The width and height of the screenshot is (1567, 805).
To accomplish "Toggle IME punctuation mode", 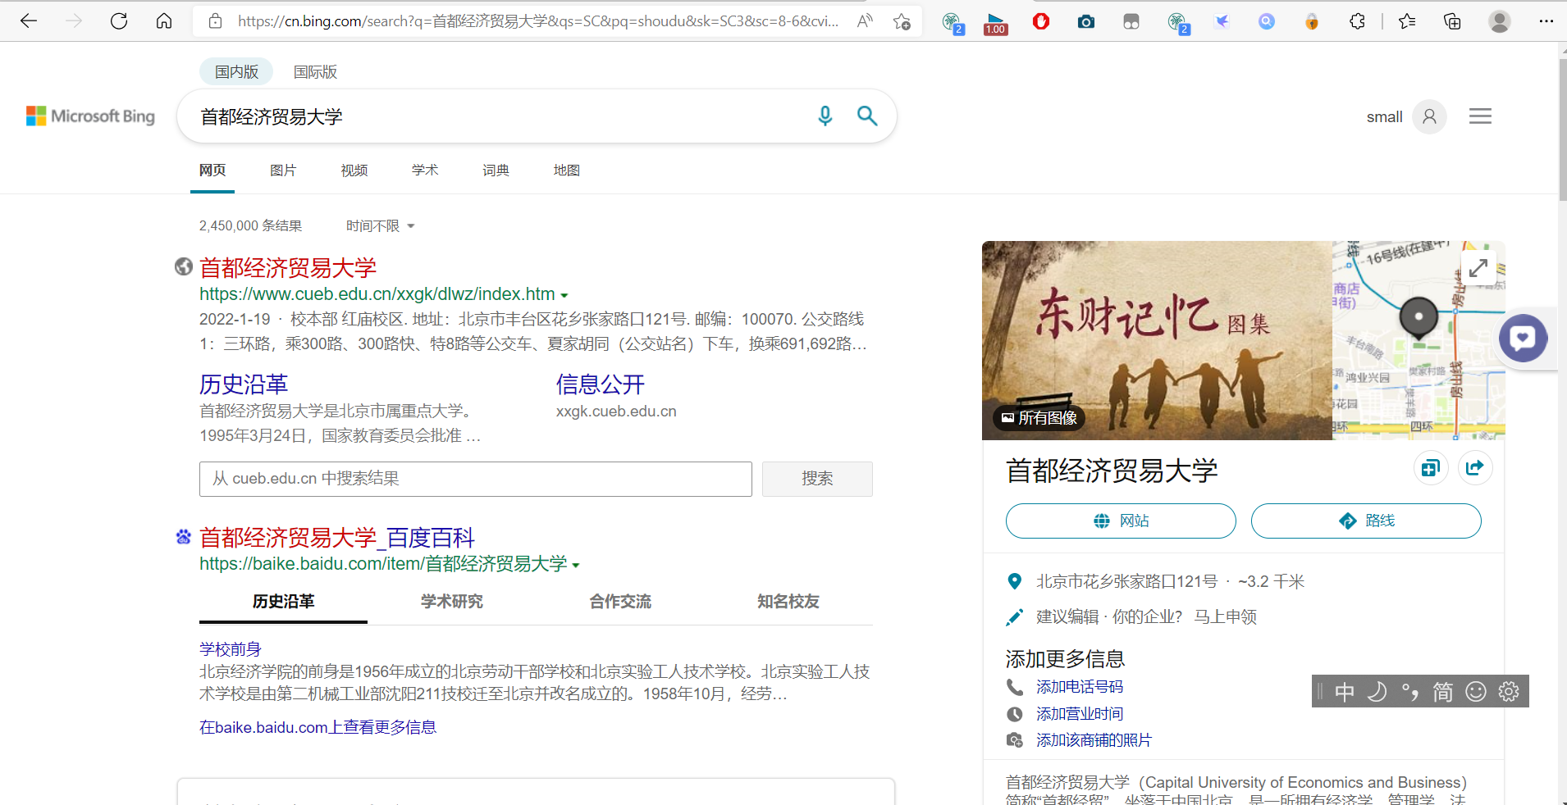I will click(1410, 692).
